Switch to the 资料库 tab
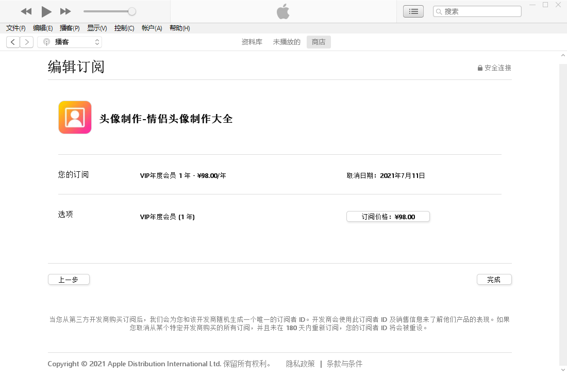The height and width of the screenshot is (374, 567). pyautogui.click(x=252, y=42)
